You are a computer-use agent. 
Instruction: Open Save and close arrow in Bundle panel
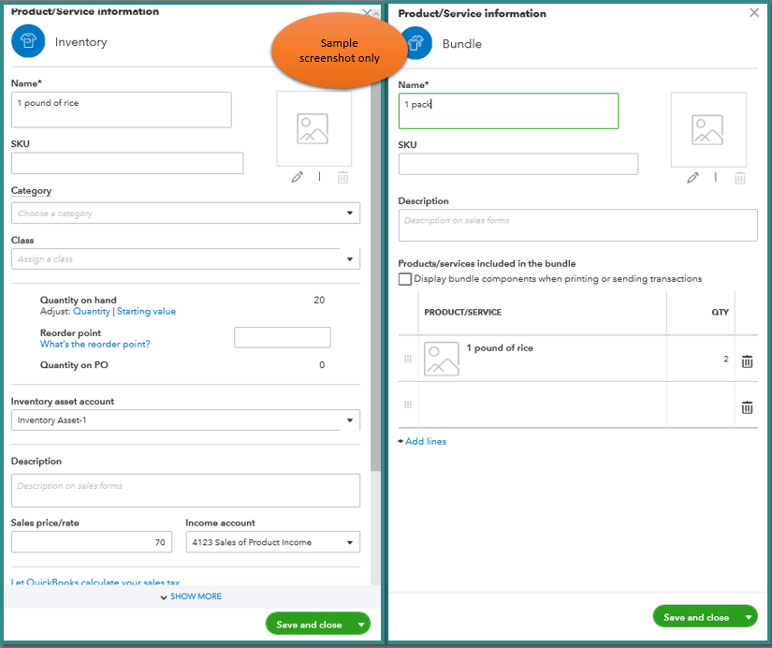pos(749,617)
